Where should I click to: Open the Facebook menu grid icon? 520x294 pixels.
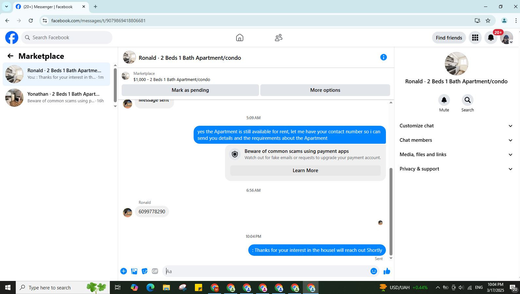pos(475,38)
